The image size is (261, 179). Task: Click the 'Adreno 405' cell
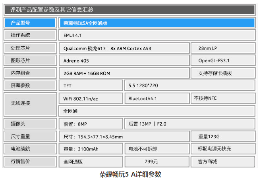click(124, 61)
